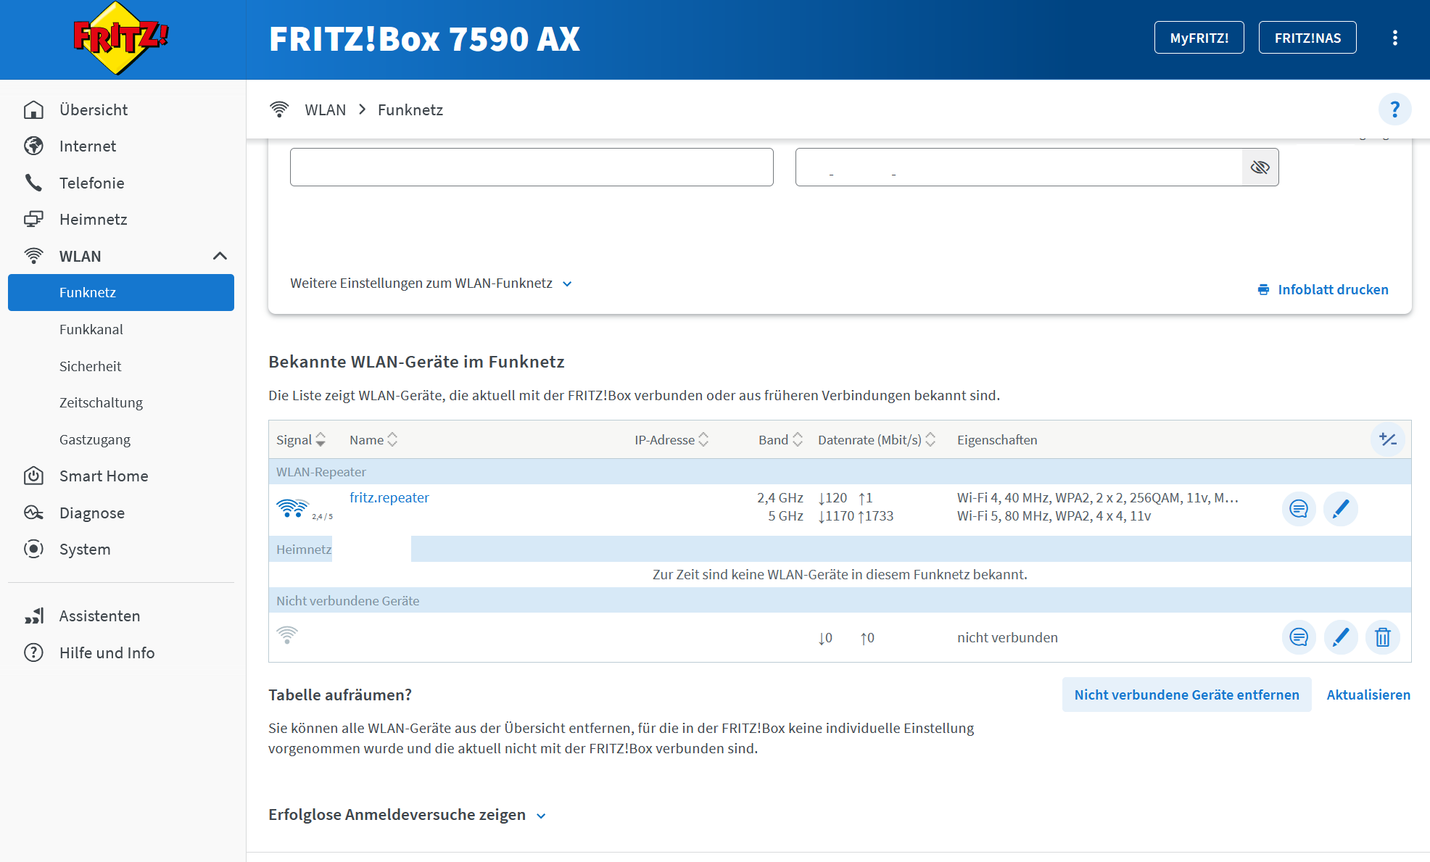Show details of the fritz.repeater device
Image resolution: width=1430 pixels, height=862 pixels.
pos(1298,508)
